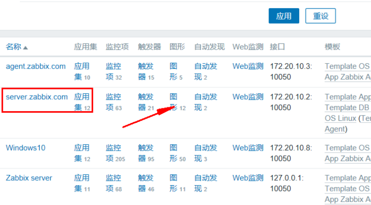Click the blue 应用 button
Image resolution: width=371 pixels, height=205 pixels.
coord(284,16)
